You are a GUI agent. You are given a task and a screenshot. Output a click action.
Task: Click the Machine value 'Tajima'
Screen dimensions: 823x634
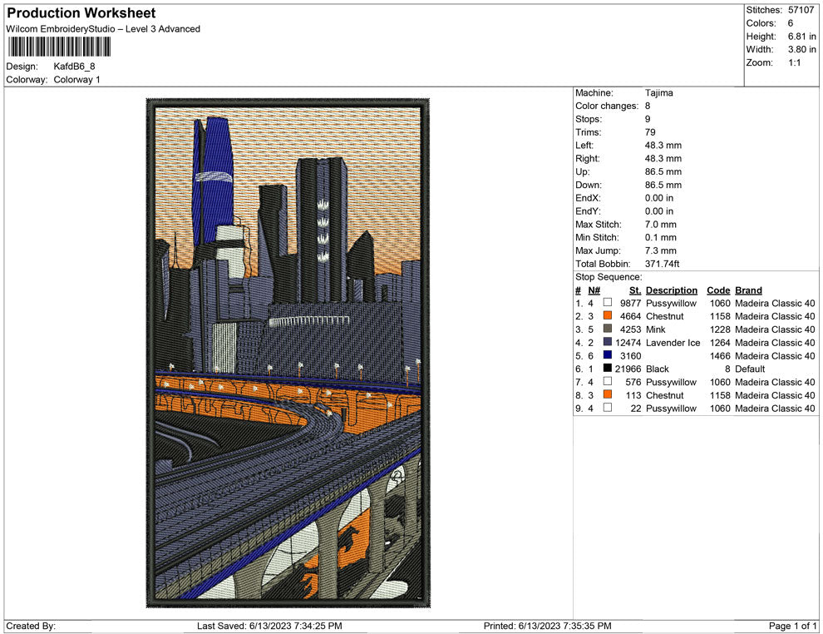point(658,92)
